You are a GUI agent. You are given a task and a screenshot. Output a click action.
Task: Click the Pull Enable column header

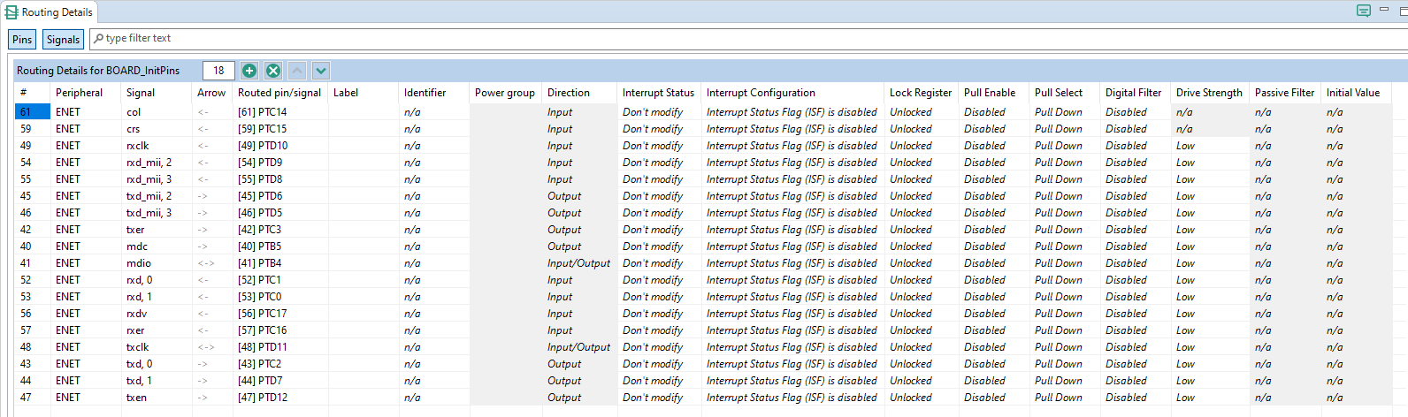(994, 92)
